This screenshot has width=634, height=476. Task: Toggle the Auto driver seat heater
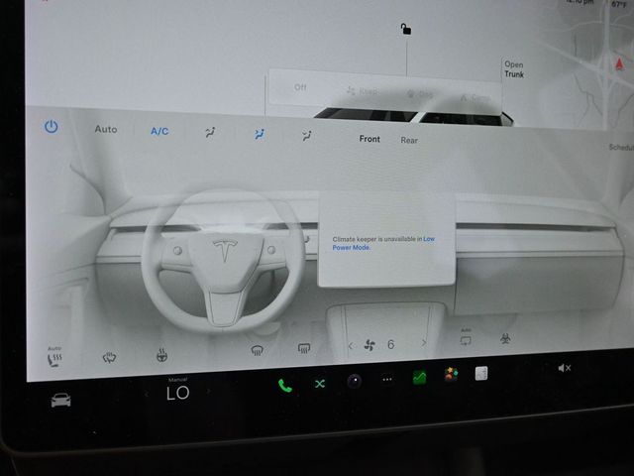54,357
